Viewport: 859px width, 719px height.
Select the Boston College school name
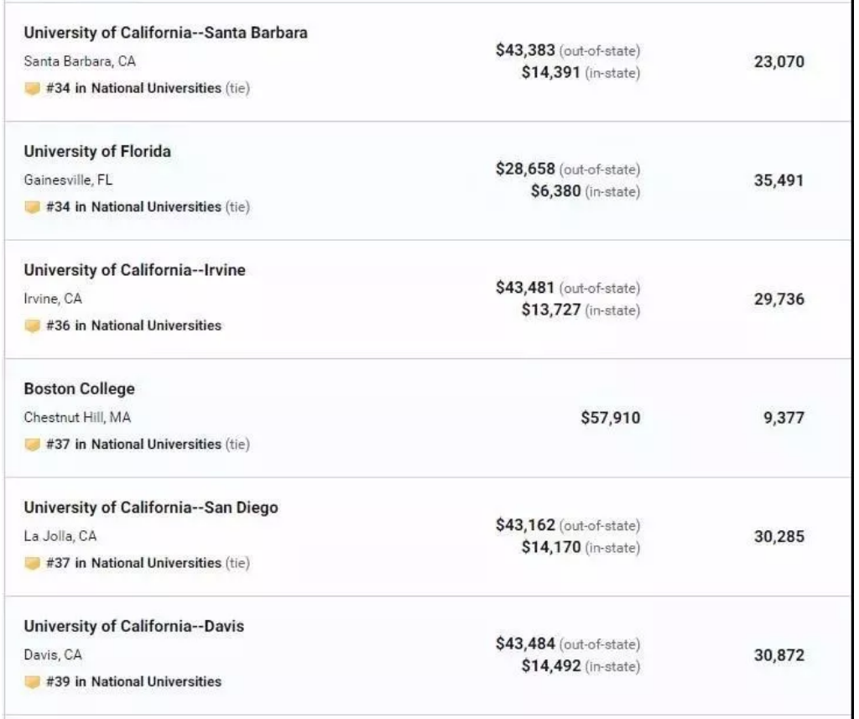tap(79, 389)
